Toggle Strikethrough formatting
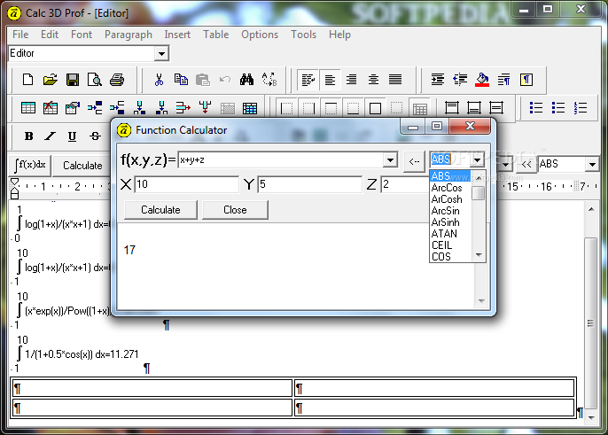The image size is (608, 435). 95,136
